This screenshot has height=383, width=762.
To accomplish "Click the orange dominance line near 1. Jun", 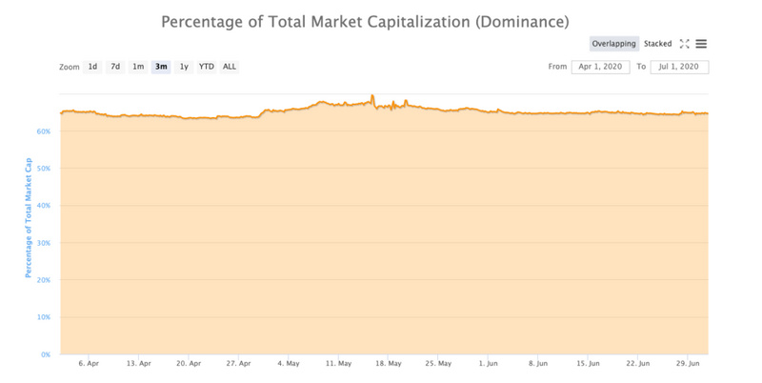I will [x=489, y=111].
